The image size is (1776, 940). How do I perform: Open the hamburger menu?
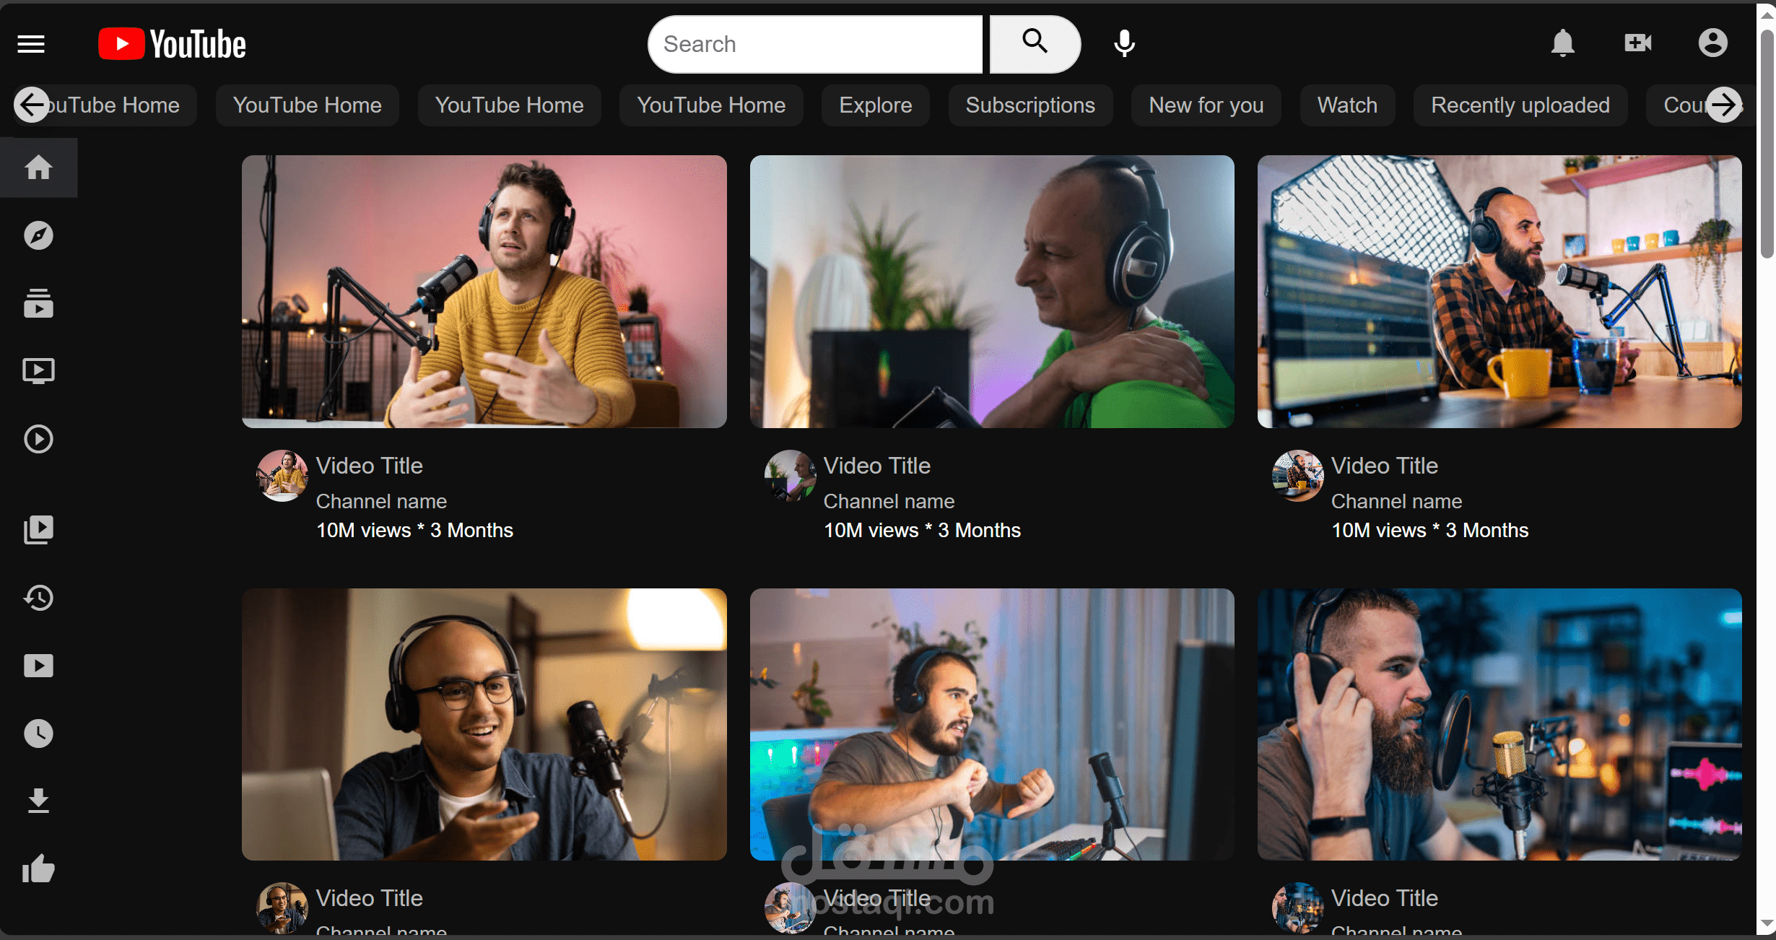pyautogui.click(x=31, y=44)
